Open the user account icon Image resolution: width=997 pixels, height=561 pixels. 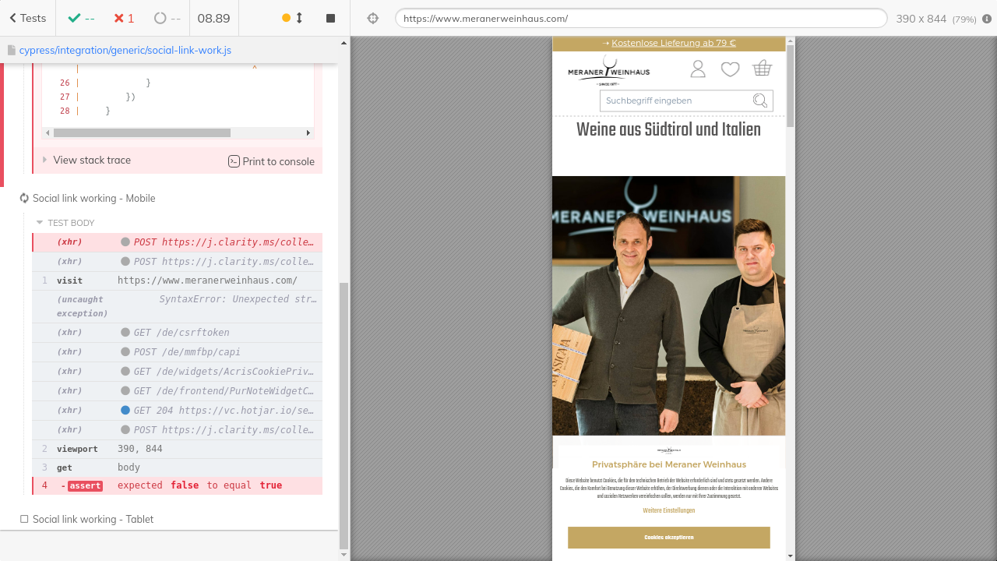[698, 69]
